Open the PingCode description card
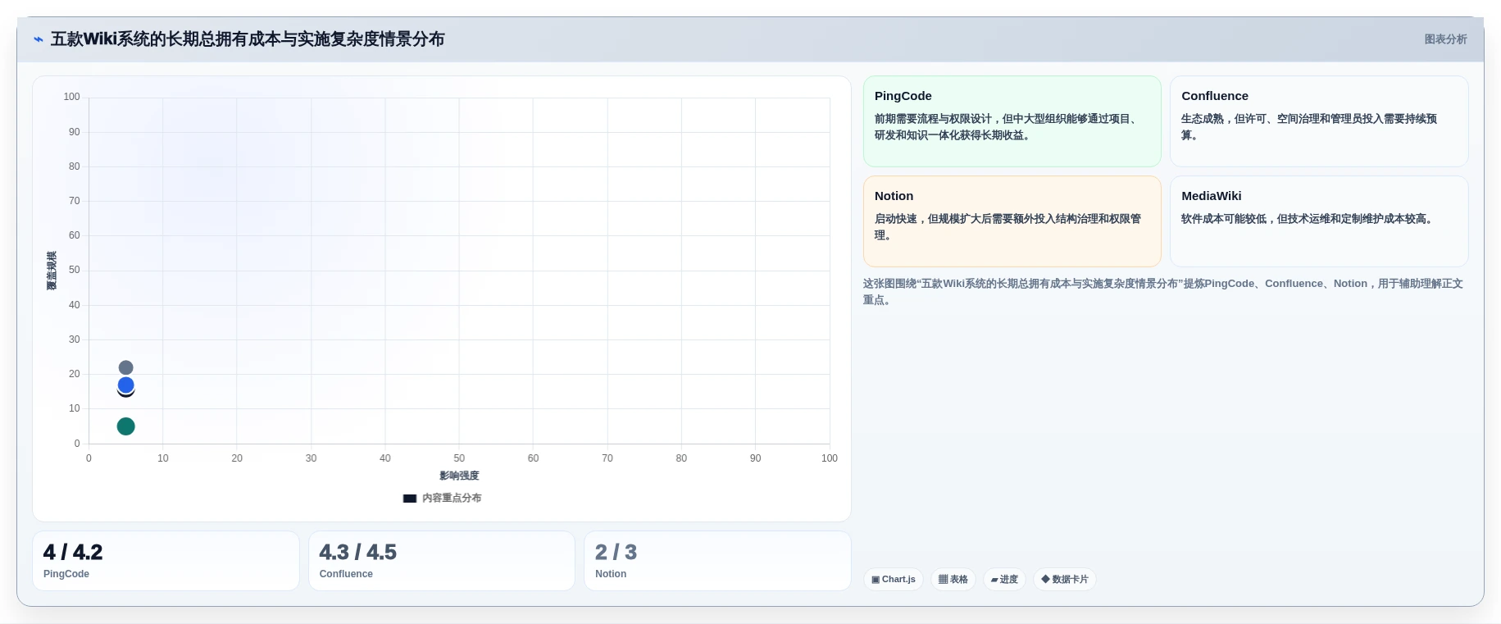Screen dimensions: 1501x624 tap(1012, 121)
